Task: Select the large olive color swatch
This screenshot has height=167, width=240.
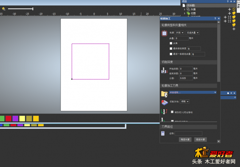Action: click(29, 119)
